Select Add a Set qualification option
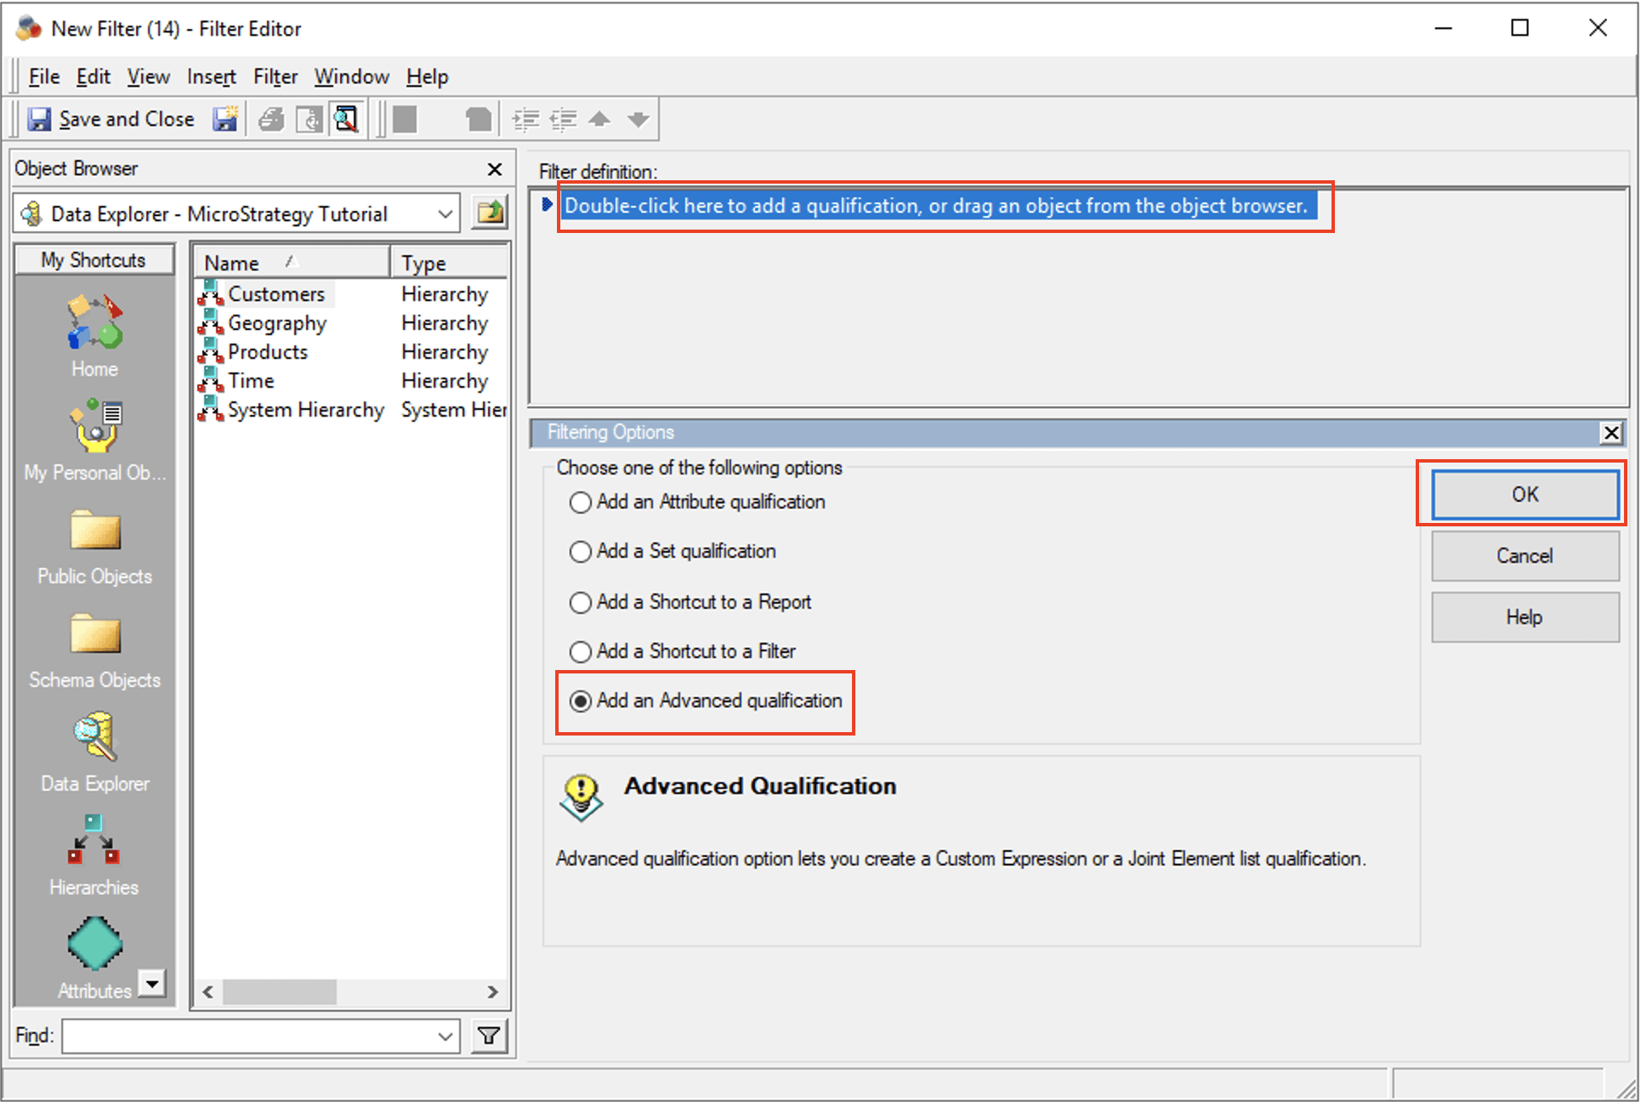 tap(581, 552)
